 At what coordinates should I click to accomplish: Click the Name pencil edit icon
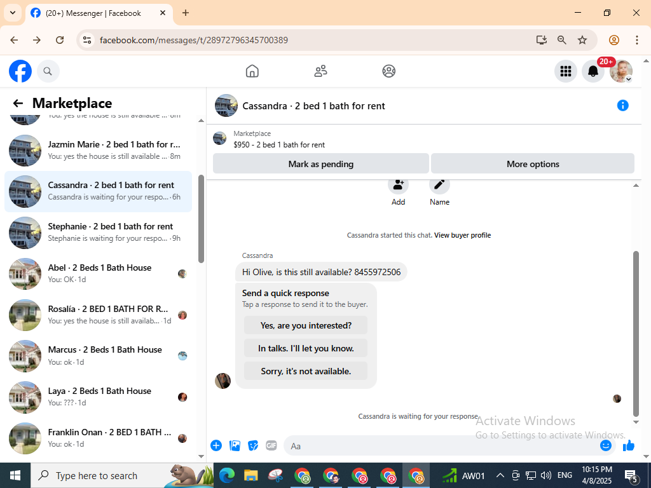(x=439, y=185)
